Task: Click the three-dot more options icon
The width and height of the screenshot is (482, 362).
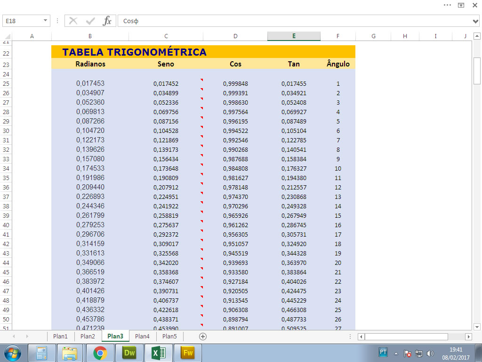Action: [447, 5]
